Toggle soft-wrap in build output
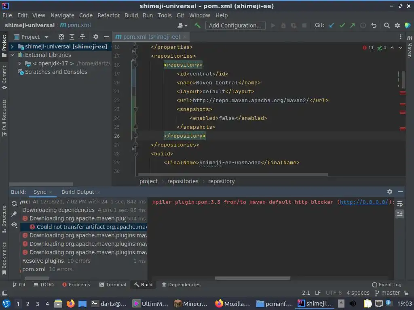 [400, 203]
